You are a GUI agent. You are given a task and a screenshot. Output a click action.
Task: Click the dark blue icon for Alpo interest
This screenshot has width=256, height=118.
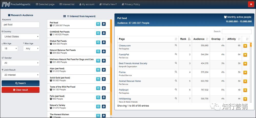coord(104,70)
